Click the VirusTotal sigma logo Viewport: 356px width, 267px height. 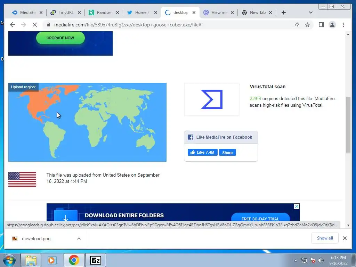[x=212, y=99]
